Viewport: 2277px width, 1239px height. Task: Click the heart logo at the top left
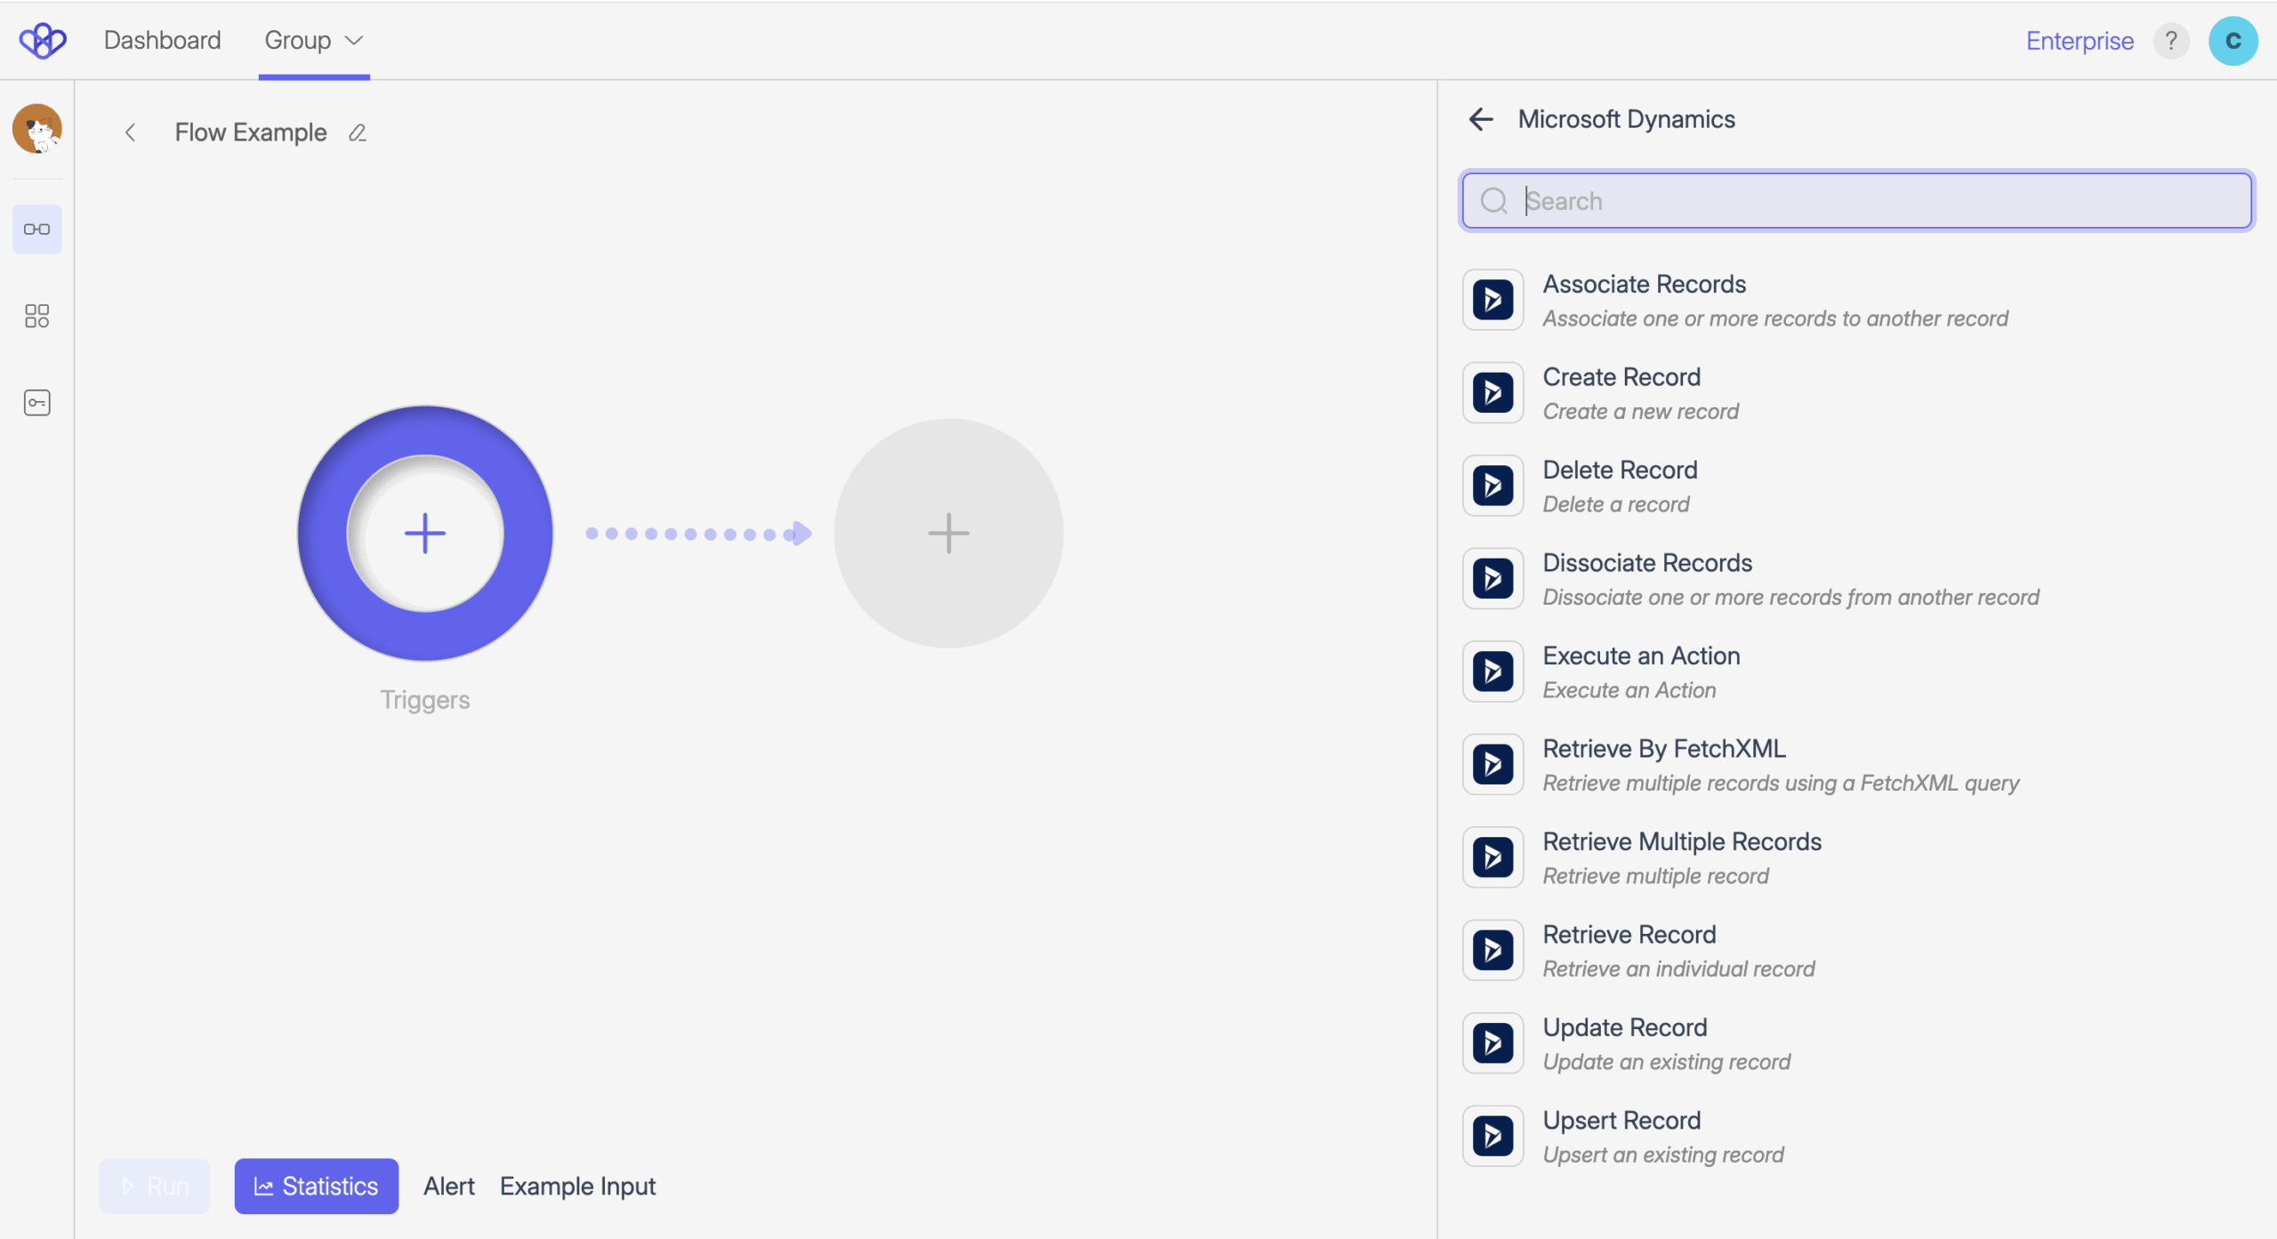(x=43, y=40)
